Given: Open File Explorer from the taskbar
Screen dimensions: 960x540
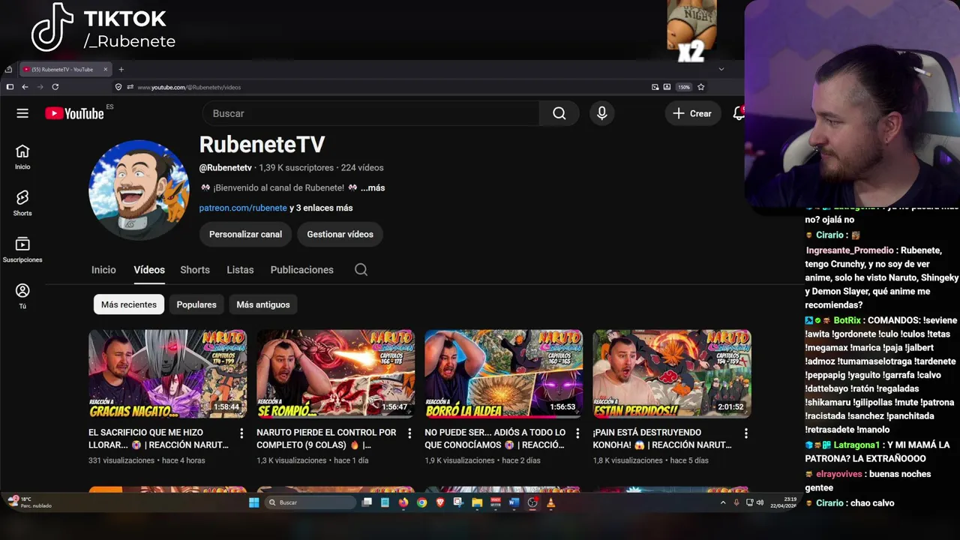Looking at the screenshot, I should tap(477, 502).
